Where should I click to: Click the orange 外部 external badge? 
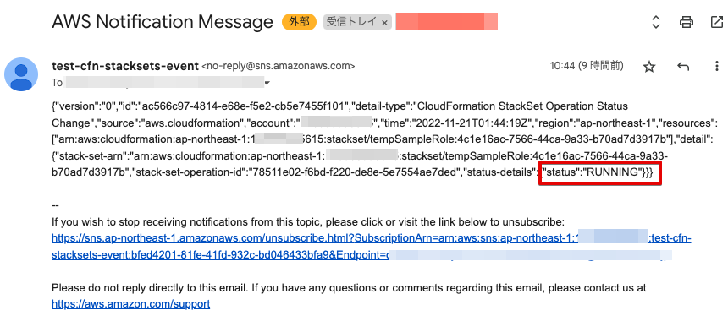pyautogui.click(x=299, y=22)
